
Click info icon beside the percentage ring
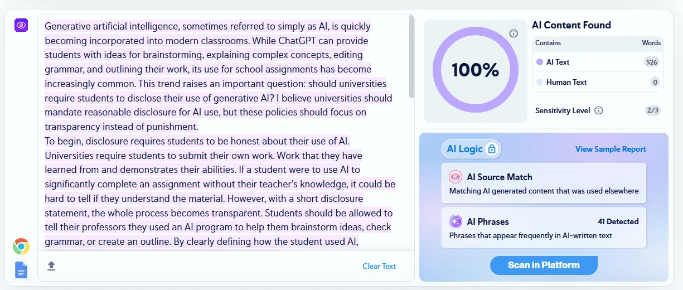tap(514, 33)
